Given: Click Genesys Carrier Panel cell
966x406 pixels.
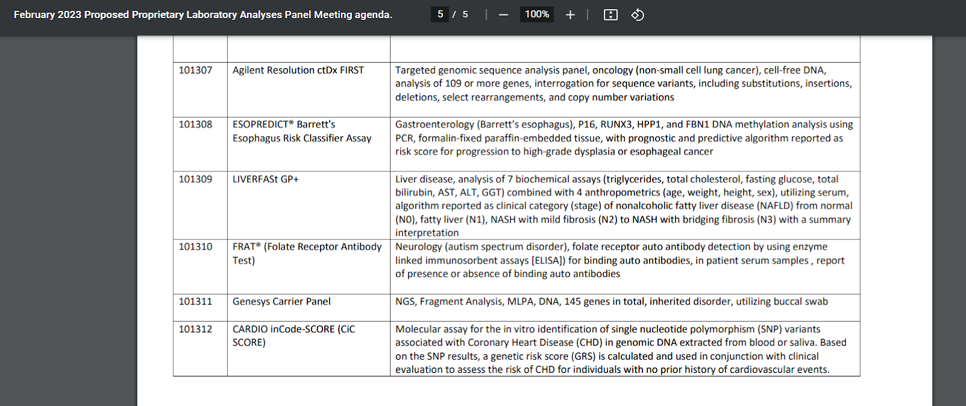Looking at the screenshot, I should [309, 308].
